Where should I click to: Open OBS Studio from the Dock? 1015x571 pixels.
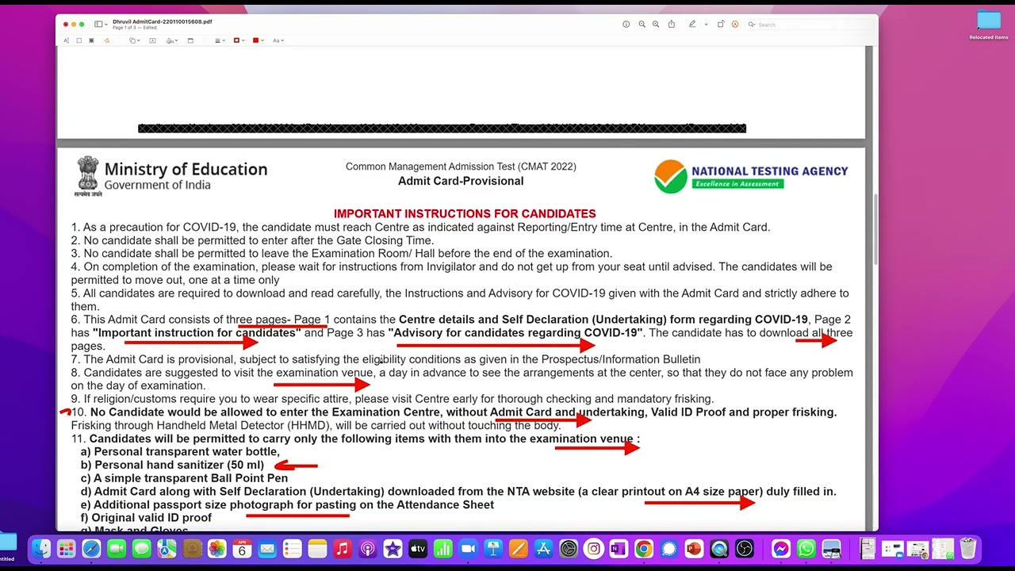click(745, 549)
